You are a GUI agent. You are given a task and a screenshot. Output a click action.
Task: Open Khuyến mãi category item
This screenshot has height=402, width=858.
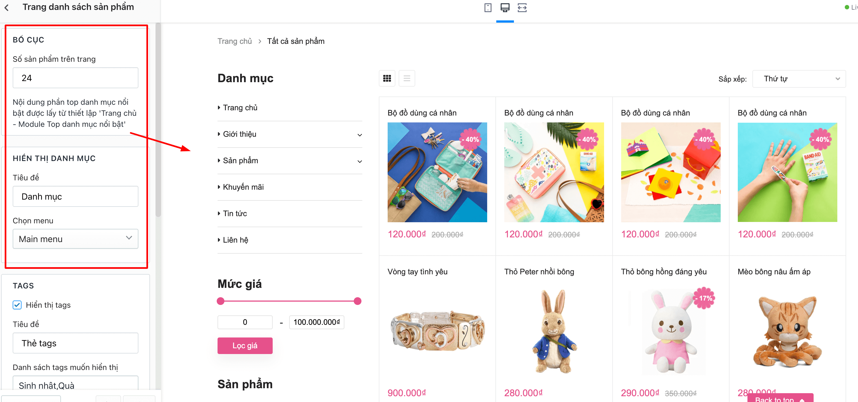point(243,187)
